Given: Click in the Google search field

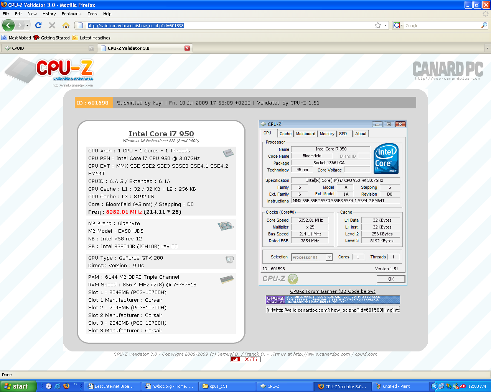Looking at the screenshot, I should click(442, 25).
